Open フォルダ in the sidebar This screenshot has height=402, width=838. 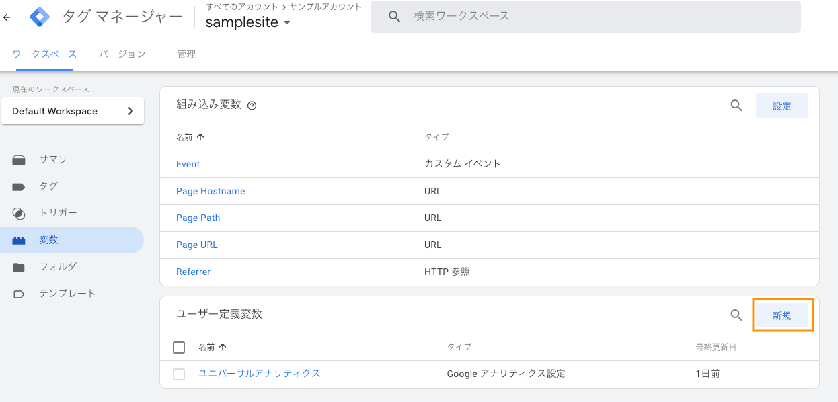tap(58, 267)
